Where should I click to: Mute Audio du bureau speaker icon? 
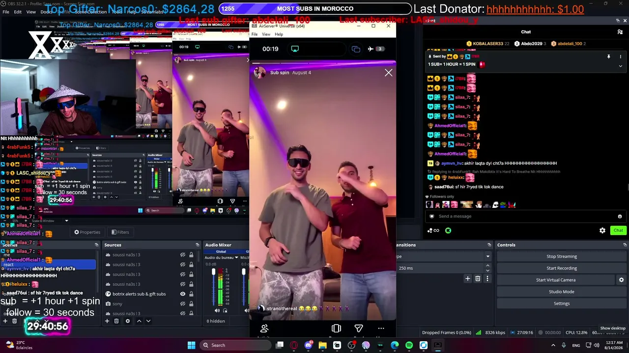coord(217,310)
